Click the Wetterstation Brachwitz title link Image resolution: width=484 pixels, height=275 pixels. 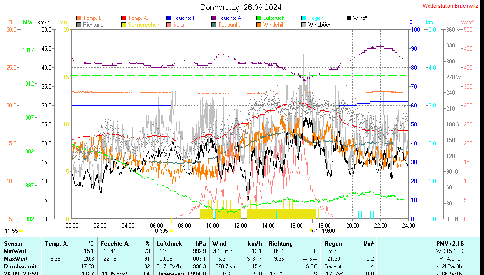[450, 6]
